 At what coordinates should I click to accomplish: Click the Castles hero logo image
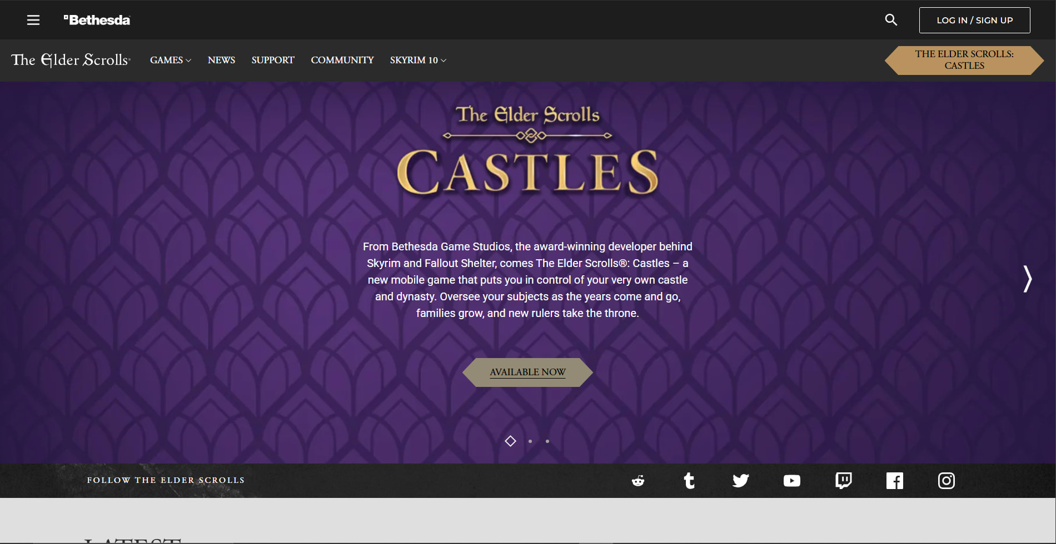(527, 150)
